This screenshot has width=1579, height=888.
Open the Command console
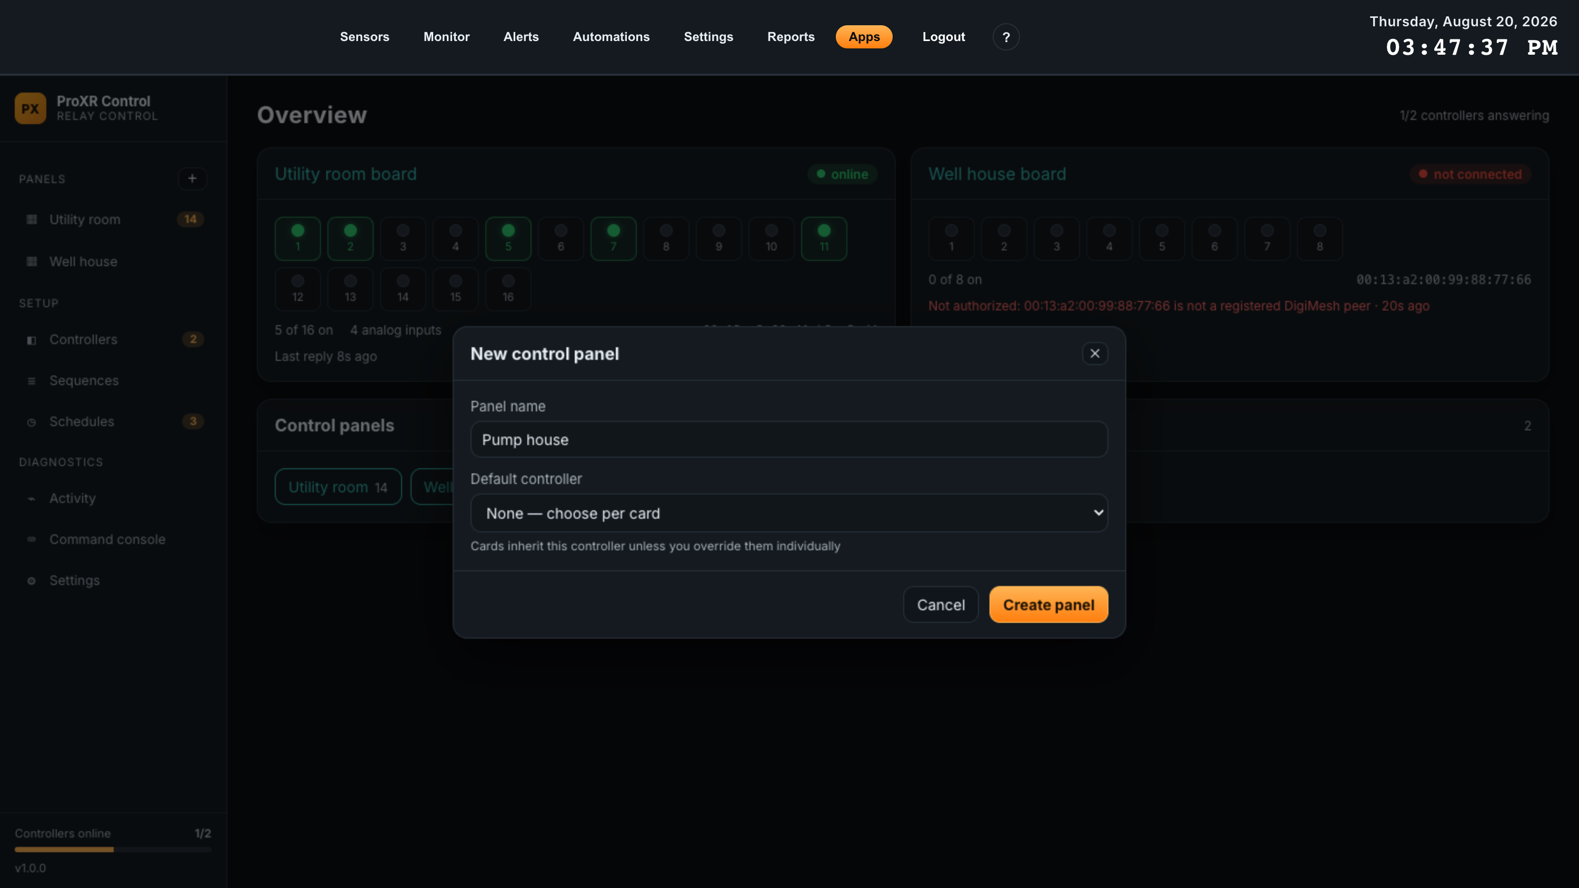click(x=113, y=539)
